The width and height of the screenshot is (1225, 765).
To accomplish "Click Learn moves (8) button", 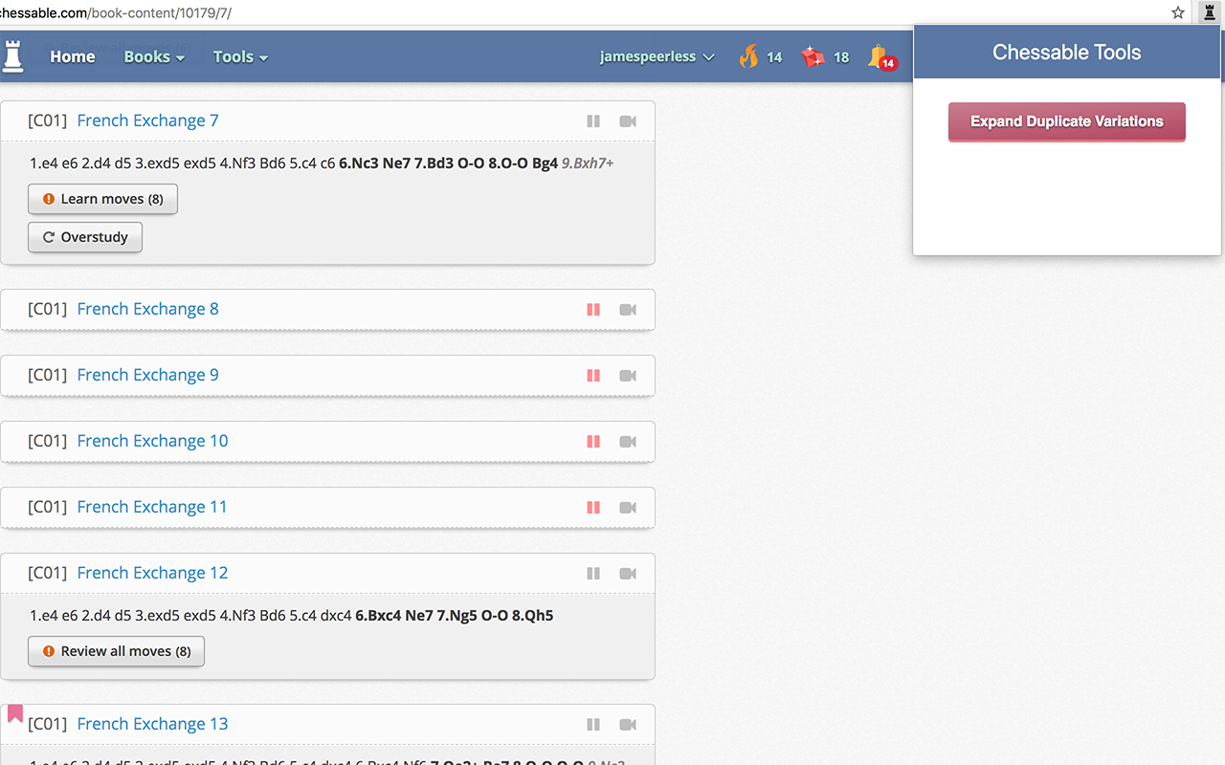I will [102, 199].
